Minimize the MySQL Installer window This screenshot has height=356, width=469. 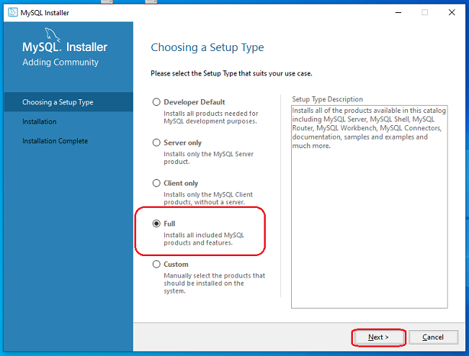coord(398,12)
